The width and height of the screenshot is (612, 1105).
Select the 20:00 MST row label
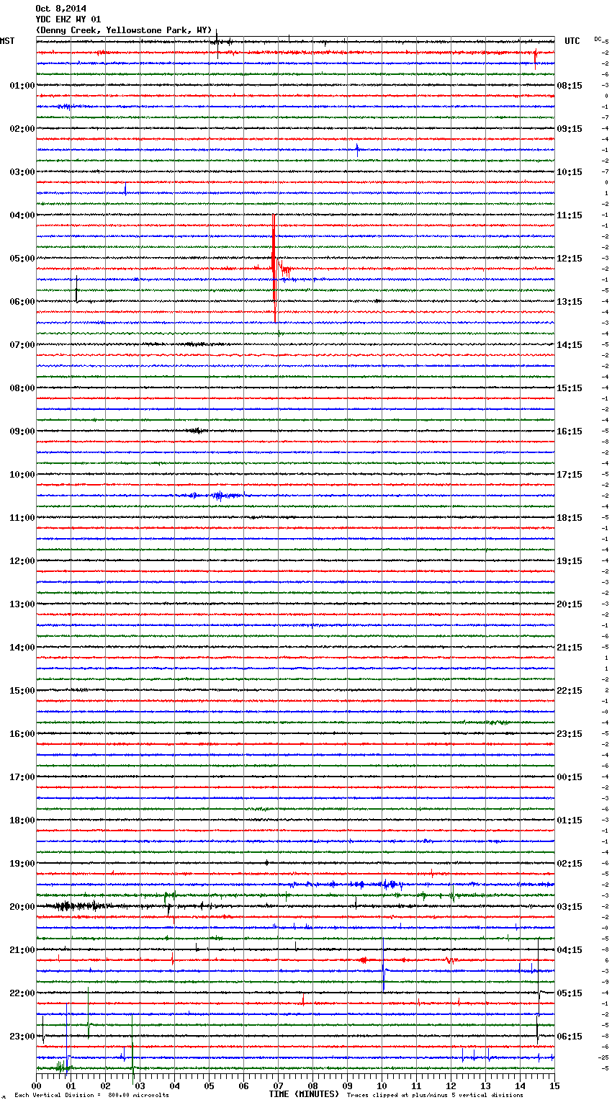(x=22, y=907)
